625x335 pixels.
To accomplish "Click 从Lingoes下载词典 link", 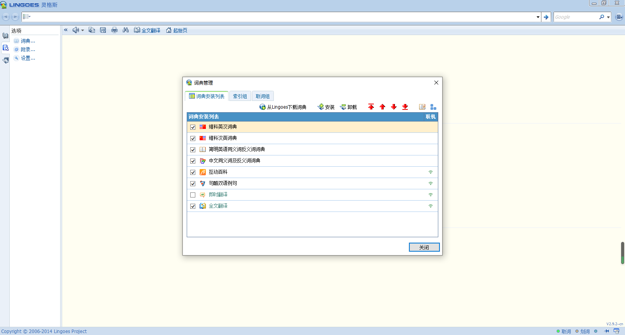I will pyautogui.click(x=283, y=107).
